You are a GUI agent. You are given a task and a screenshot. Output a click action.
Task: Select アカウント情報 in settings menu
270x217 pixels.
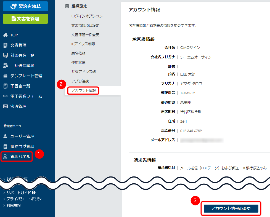click(83, 90)
